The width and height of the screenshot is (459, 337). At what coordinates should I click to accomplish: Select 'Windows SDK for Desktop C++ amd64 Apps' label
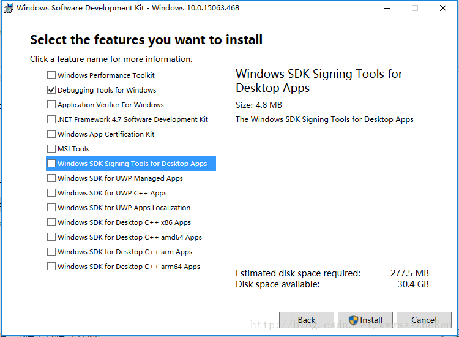tap(130, 237)
